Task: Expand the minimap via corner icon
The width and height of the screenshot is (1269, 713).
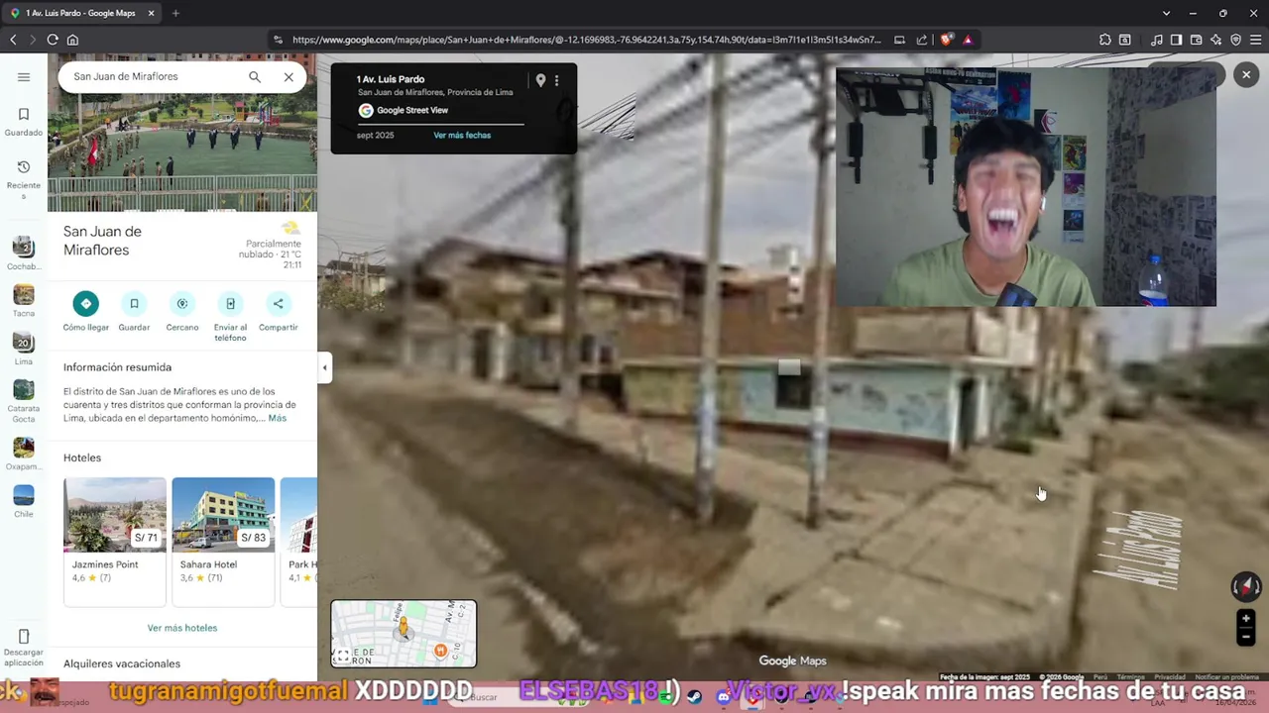Action: point(341,657)
